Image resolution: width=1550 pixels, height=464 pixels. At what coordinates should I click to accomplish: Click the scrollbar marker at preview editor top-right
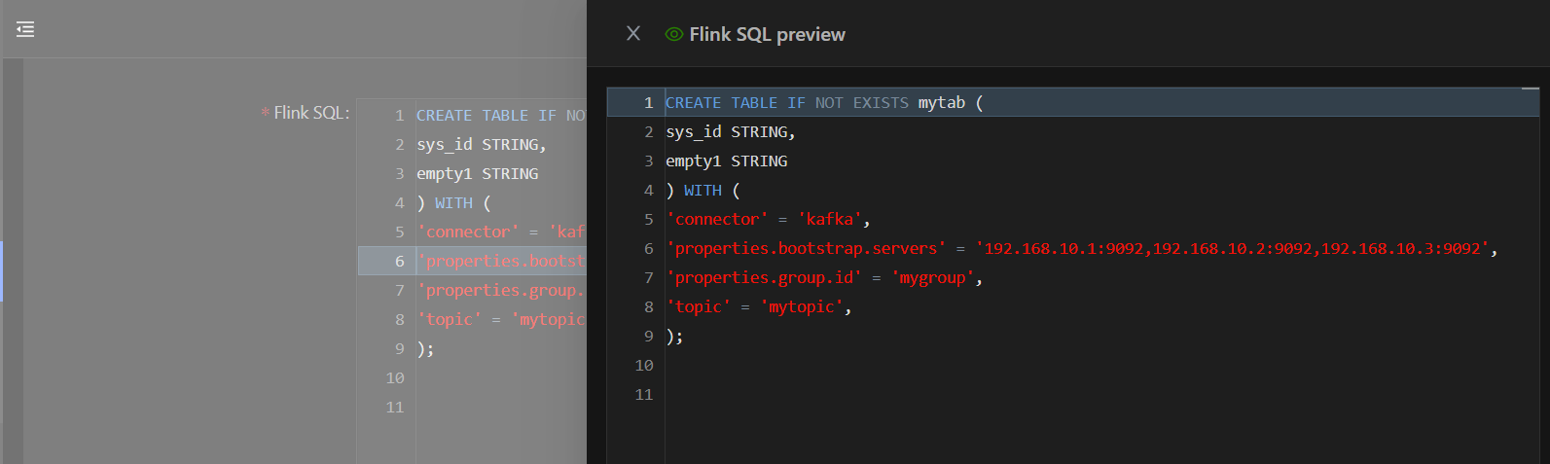(x=1531, y=89)
